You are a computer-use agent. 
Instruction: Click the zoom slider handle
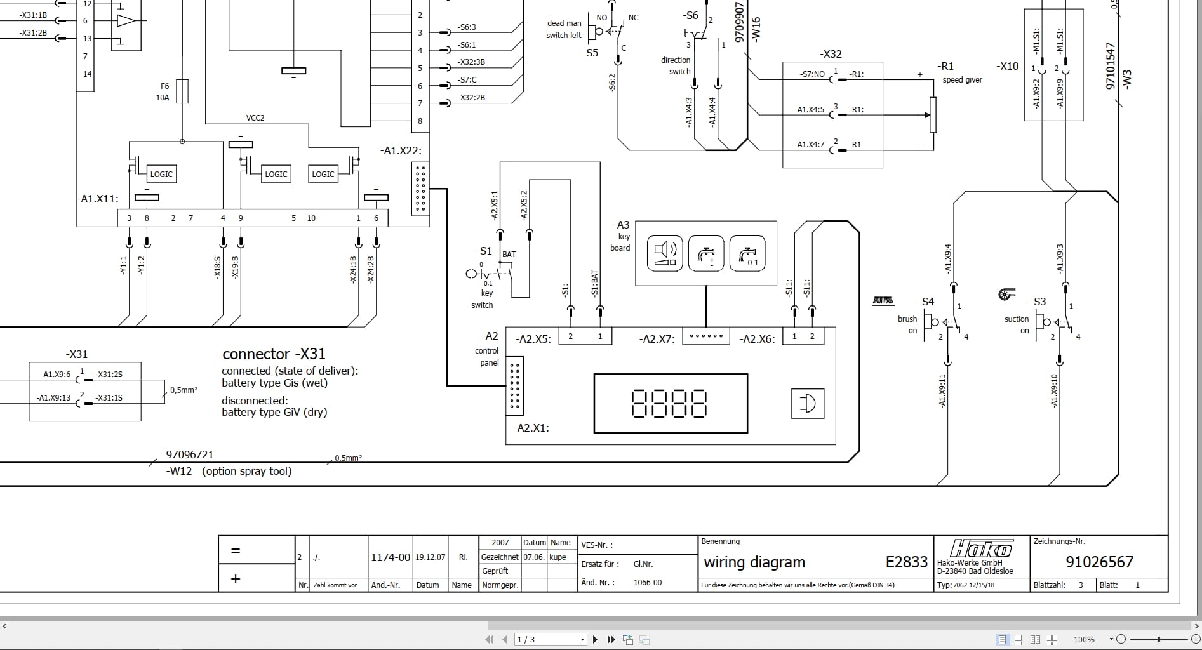(1159, 640)
